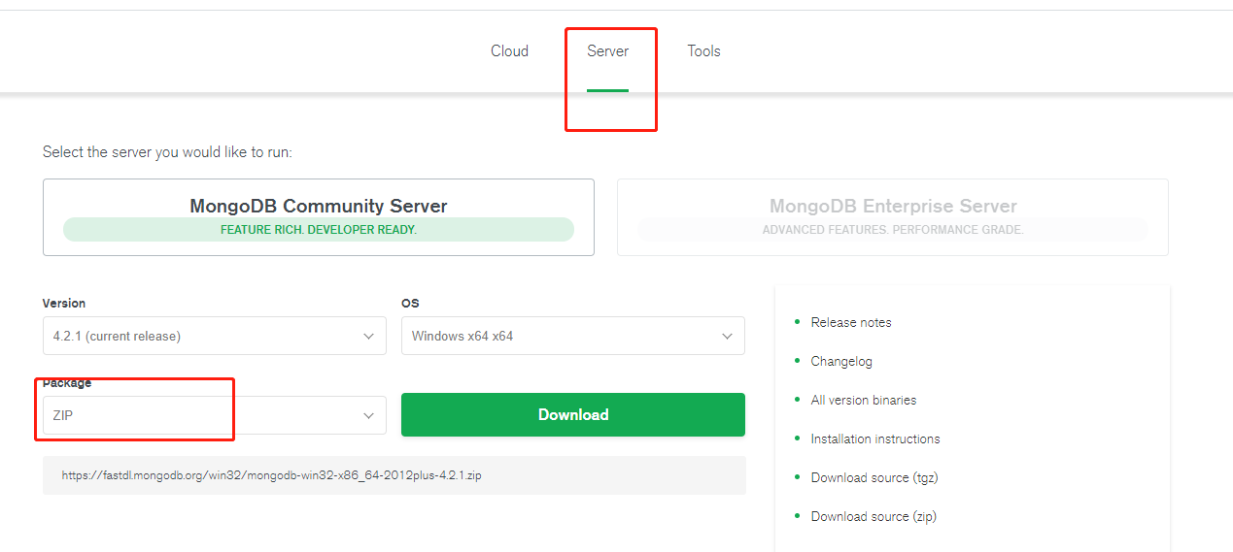This screenshot has height=552, width=1233.
Task: Open the All version binaries link
Action: pos(864,400)
